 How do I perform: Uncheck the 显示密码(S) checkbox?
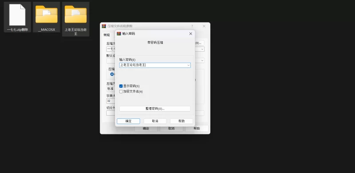[x=121, y=86]
